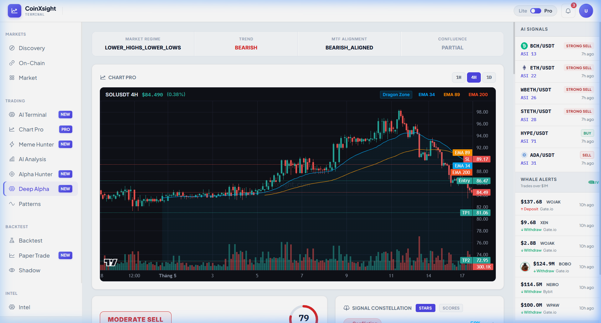This screenshot has width=601, height=323.
Task: Open the user avatar menu
Action: tap(586, 11)
